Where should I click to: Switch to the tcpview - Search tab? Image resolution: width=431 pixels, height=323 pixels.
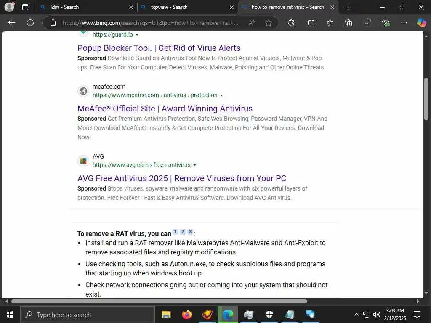point(187,7)
